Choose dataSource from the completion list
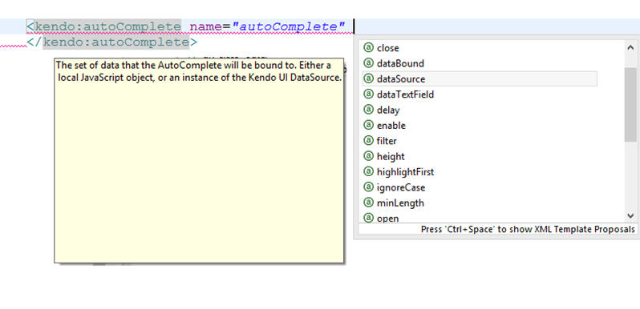This screenshot has width=640, height=309. coord(480,78)
